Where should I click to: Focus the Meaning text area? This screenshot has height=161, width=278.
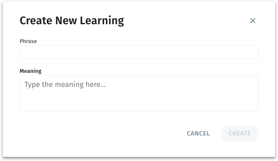139,93
